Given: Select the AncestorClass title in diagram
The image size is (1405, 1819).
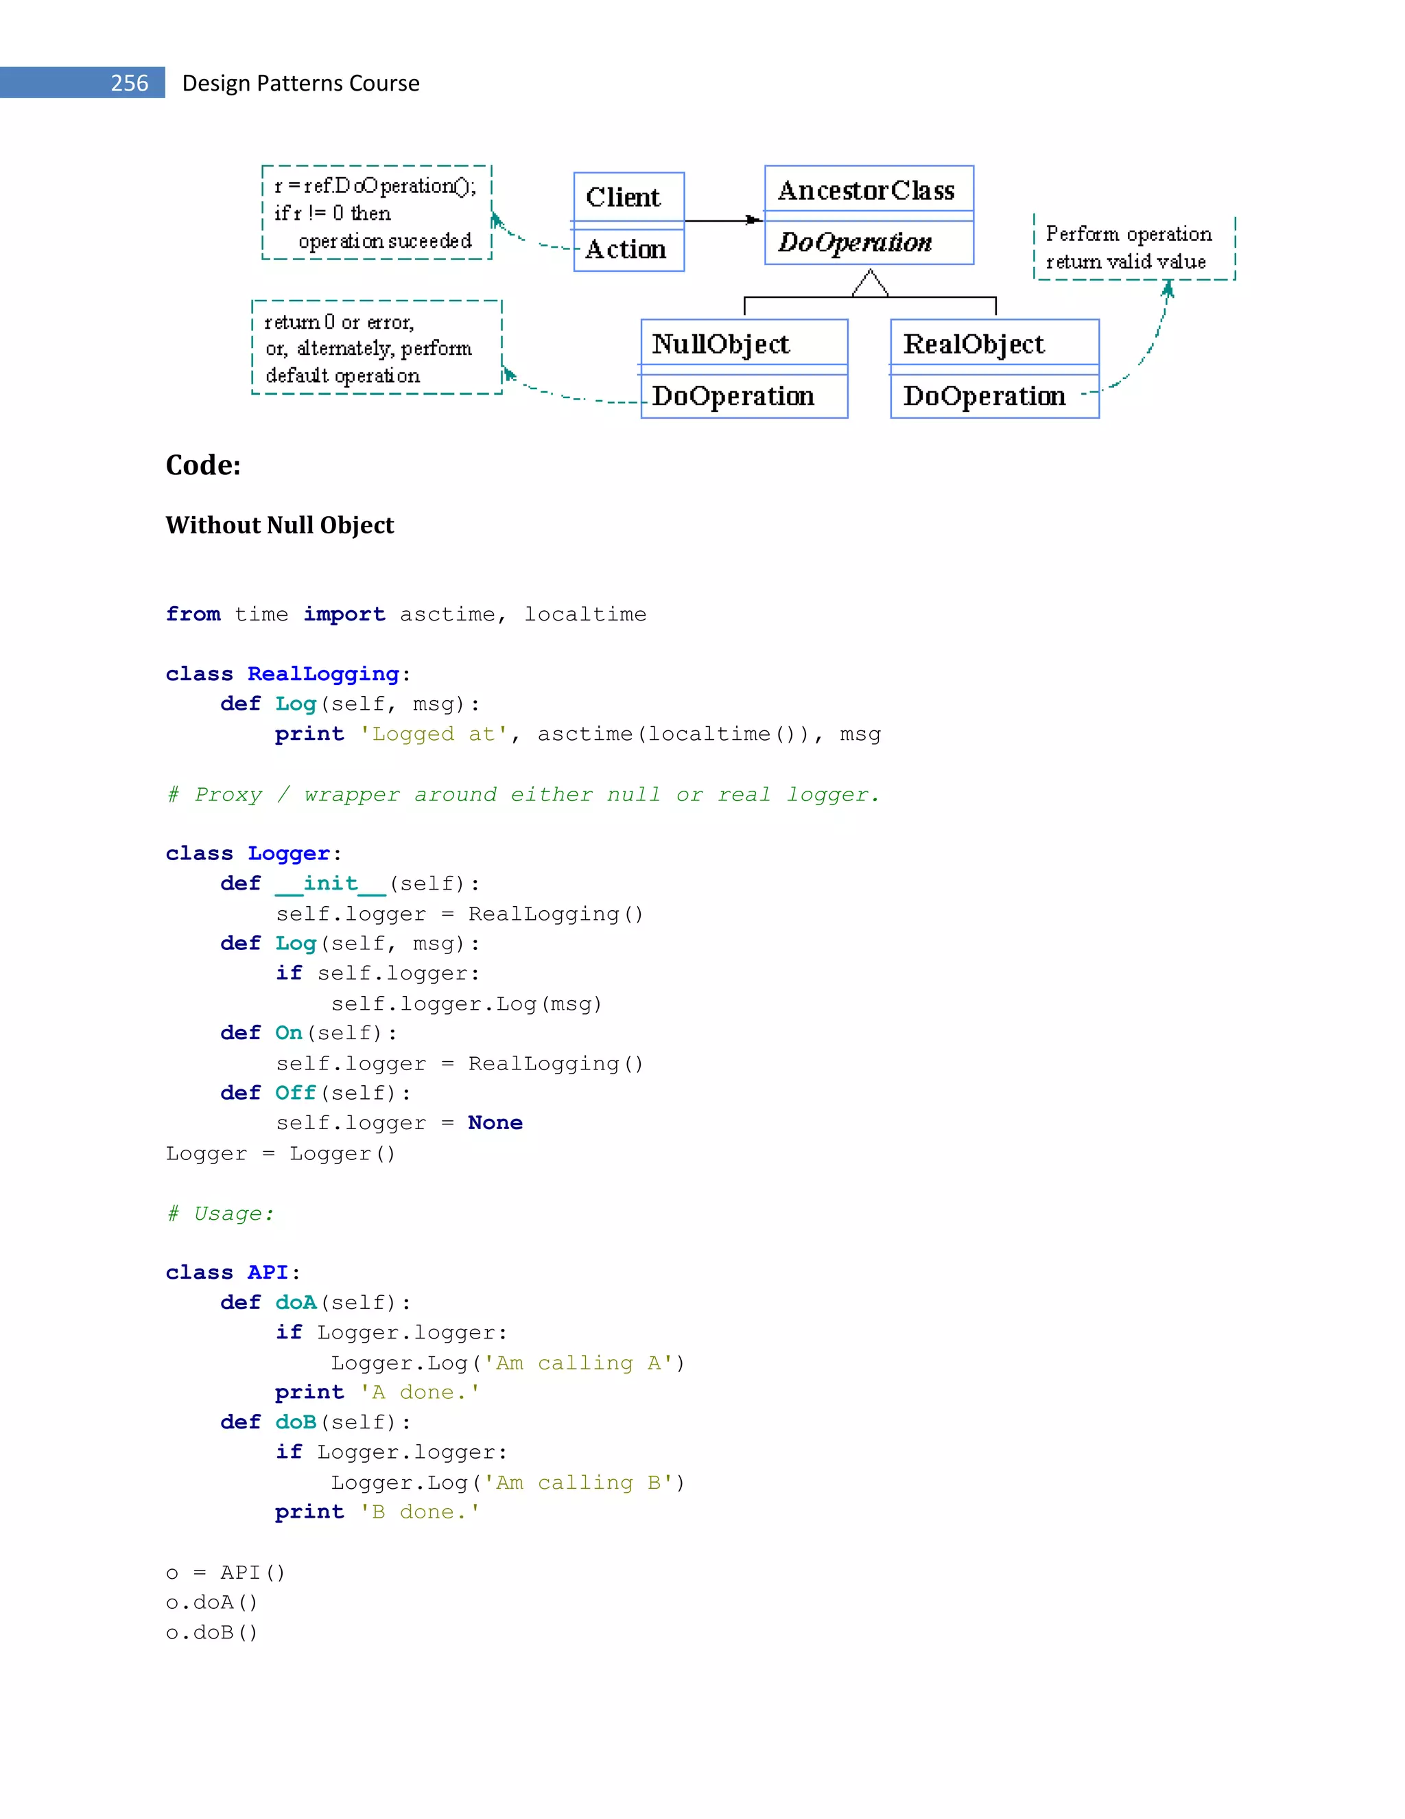Looking at the screenshot, I should pos(866,191).
